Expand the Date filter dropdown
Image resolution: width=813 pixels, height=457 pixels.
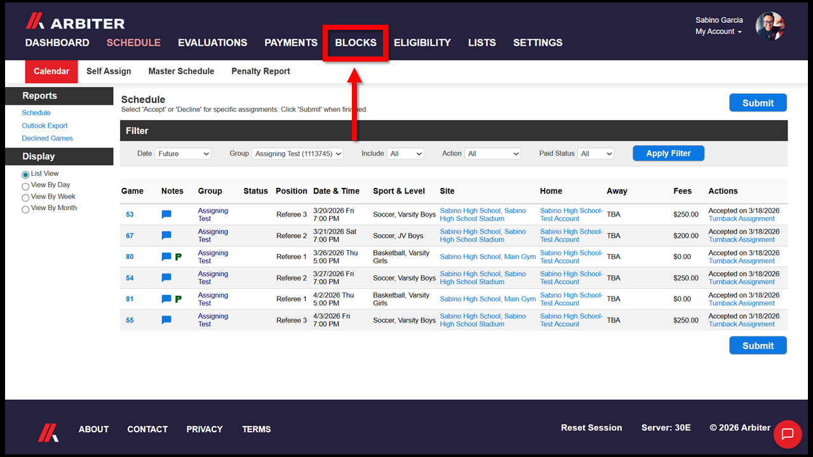click(x=183, y=154)
